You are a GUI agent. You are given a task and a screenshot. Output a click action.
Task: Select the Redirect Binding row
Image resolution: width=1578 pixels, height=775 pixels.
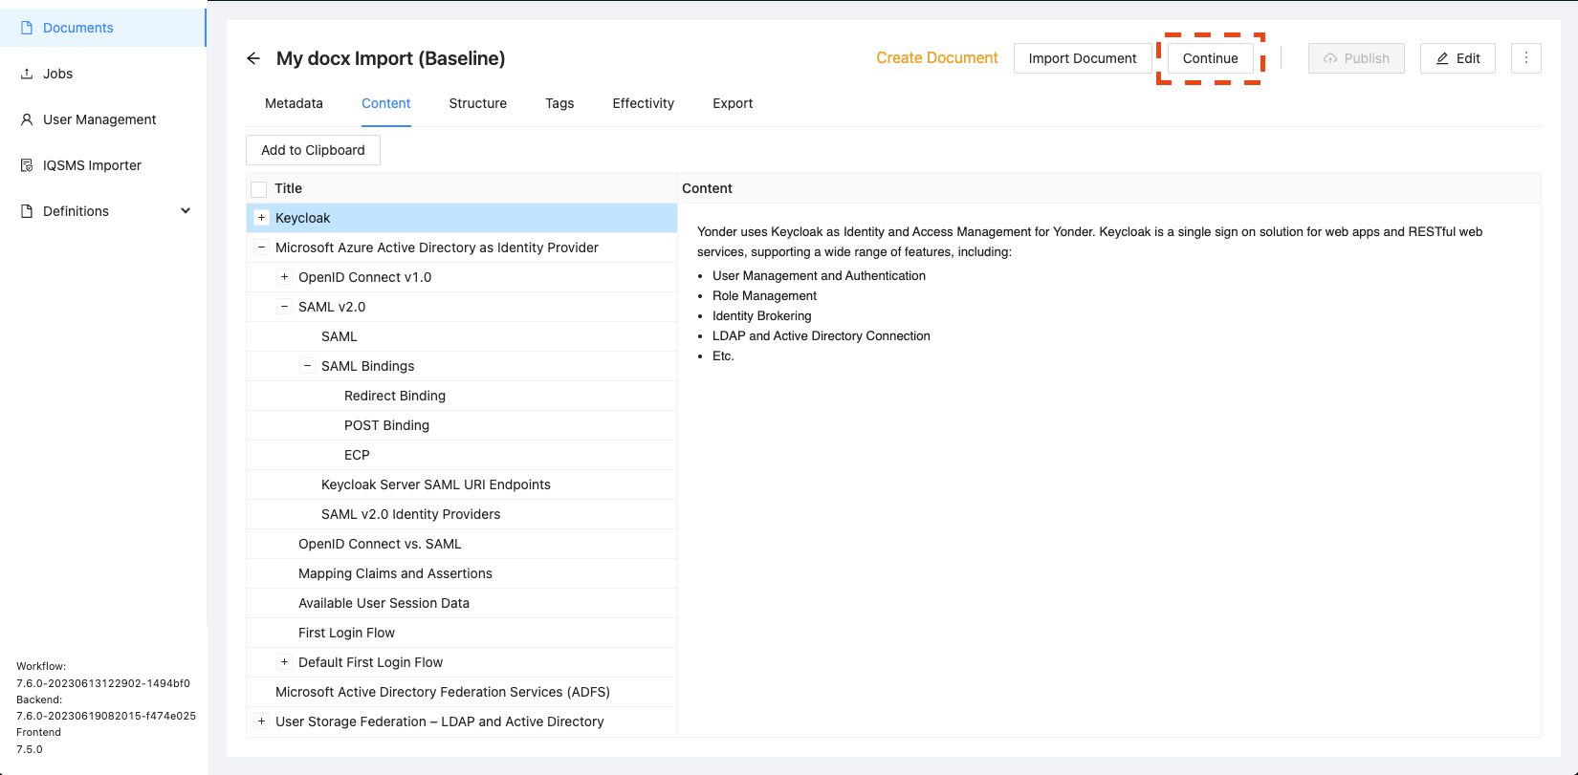462,396
